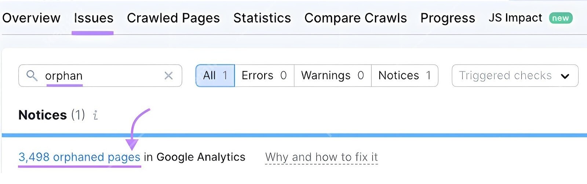Click the Notices info icon
Screen dimensions: 587x184
point(95,115)
